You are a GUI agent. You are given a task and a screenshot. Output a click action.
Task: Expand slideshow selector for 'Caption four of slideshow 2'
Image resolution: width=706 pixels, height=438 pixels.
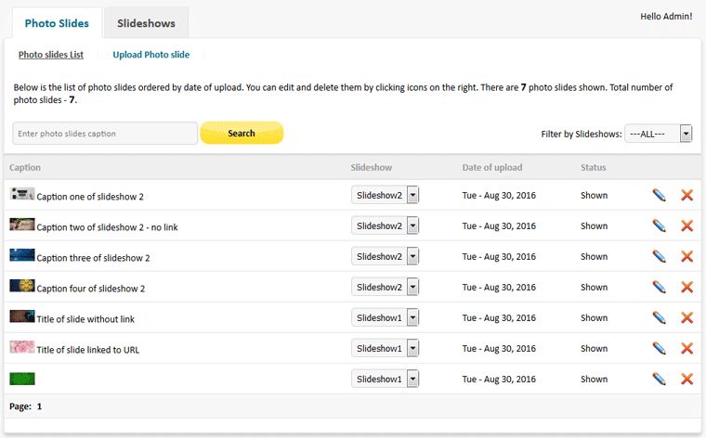pos(386,287)
